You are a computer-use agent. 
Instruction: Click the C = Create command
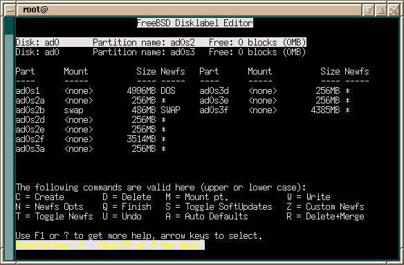40,197
